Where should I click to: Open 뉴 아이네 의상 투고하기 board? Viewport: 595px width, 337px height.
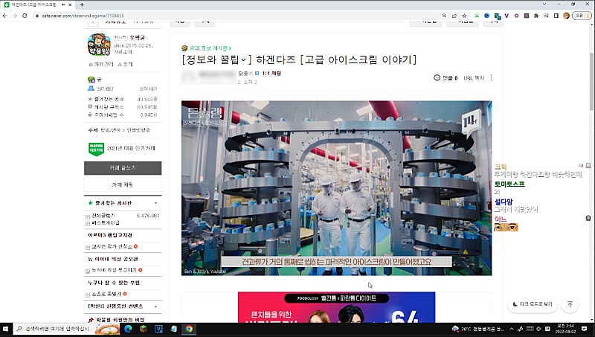[114, 270]
